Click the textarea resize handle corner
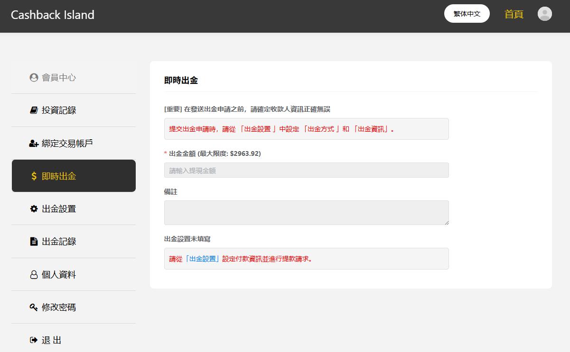 (446, 222)
